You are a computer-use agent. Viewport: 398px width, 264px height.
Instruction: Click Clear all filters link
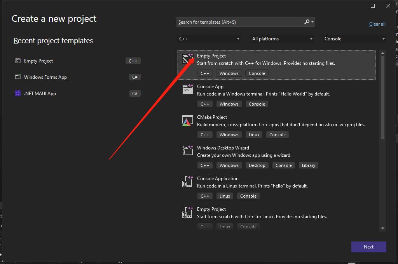pos(377,24)
